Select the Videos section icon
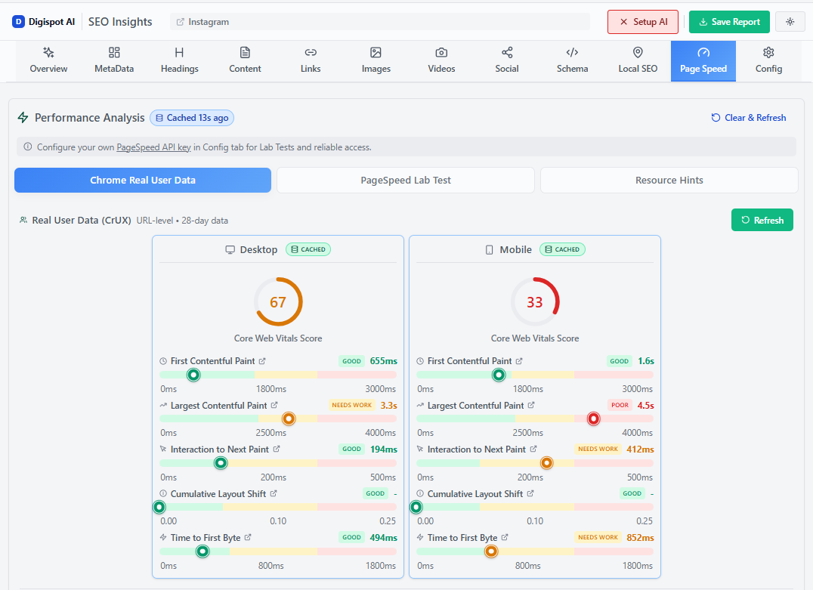 tap(441, 53)
